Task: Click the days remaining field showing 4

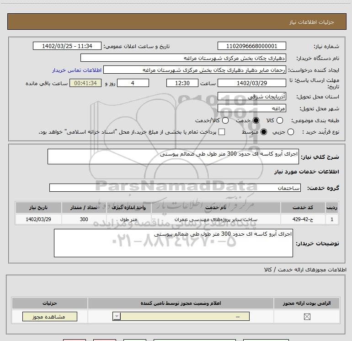Action: tap(133, 83)
